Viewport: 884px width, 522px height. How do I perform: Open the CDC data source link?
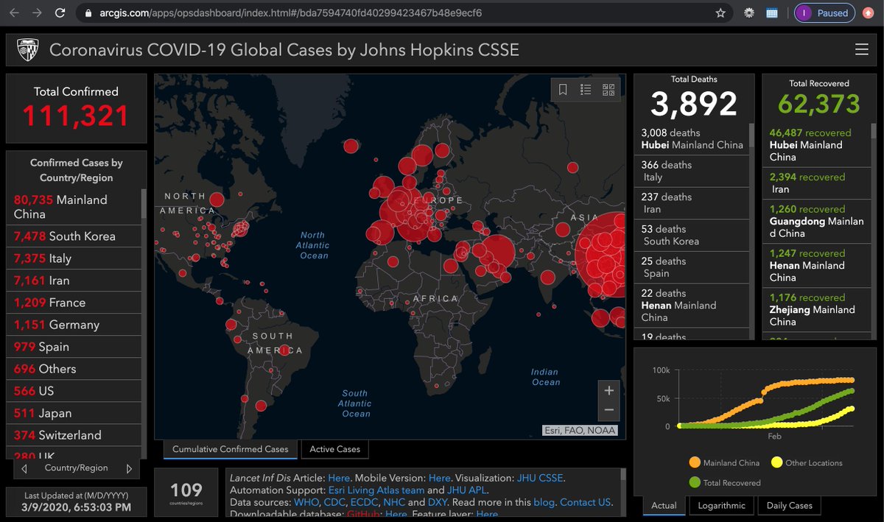click(x=335, y=502)
